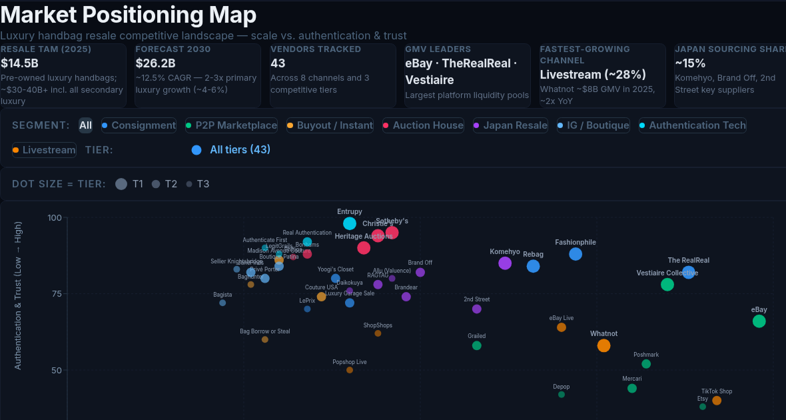Click the Allu (Valuence) data point
The width and height of the screenshot is (786, 420).
point(392,279)
